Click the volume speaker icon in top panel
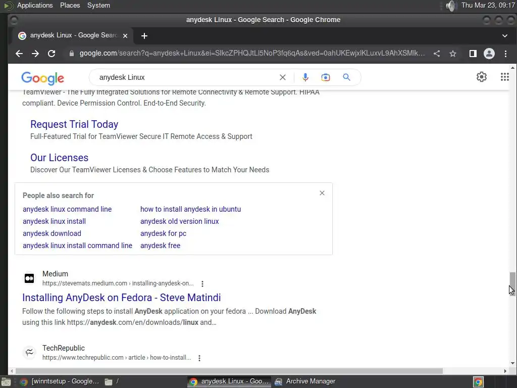517x388 pixels. coord(450,6)
